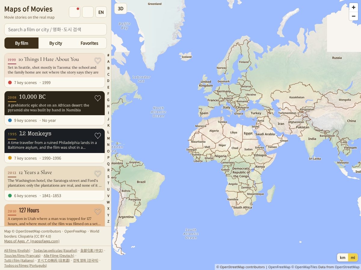This screenshot has height=270, width=361.
Task: Focus the film or city search field
Action: pos(55,29)
